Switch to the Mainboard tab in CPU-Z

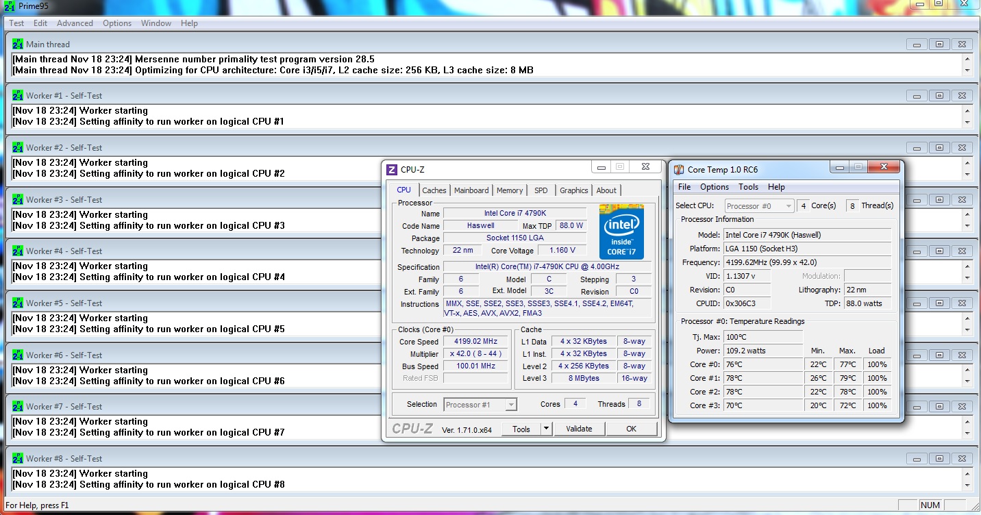coord(471,190)
